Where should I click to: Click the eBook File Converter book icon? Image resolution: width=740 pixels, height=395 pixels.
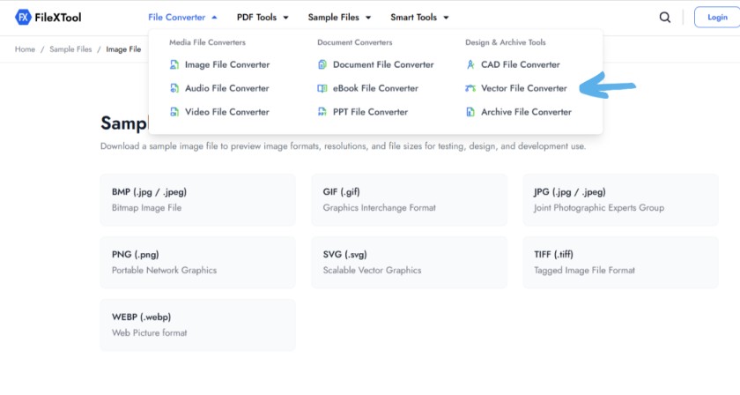(x=322, y=88)
